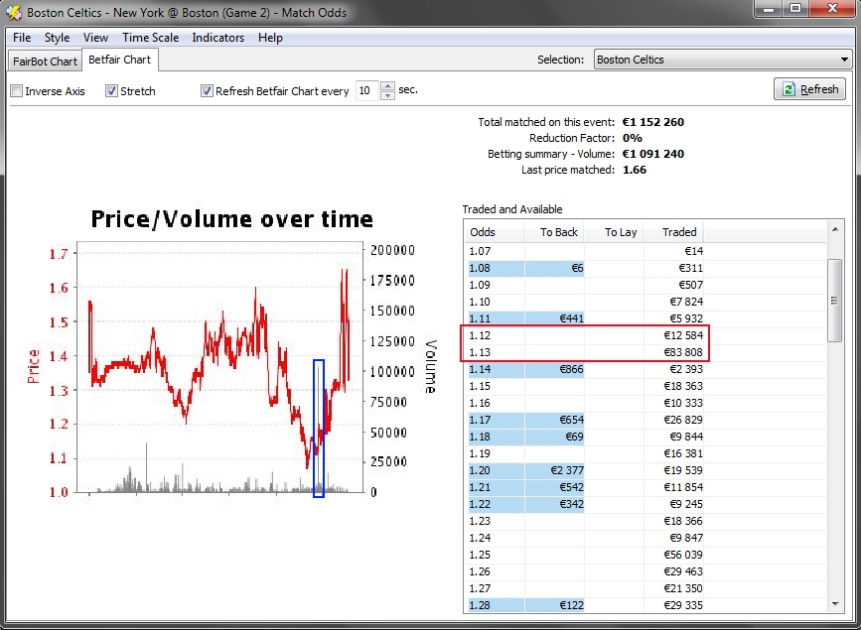
Task: Click the €69 To Back cell at 1.18
Action: click(x=554, y=437)
